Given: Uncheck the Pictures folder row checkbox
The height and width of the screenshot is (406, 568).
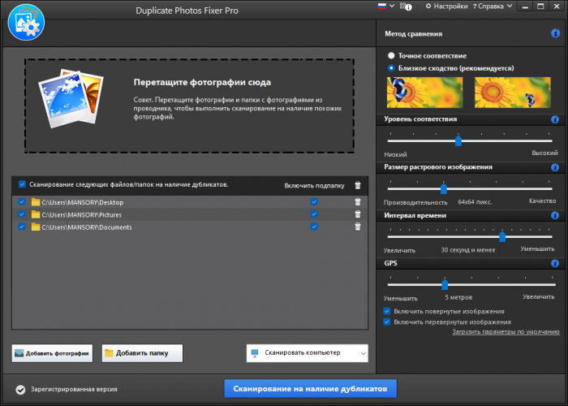Looking at the screenshot, I should (x=22, y=214).
